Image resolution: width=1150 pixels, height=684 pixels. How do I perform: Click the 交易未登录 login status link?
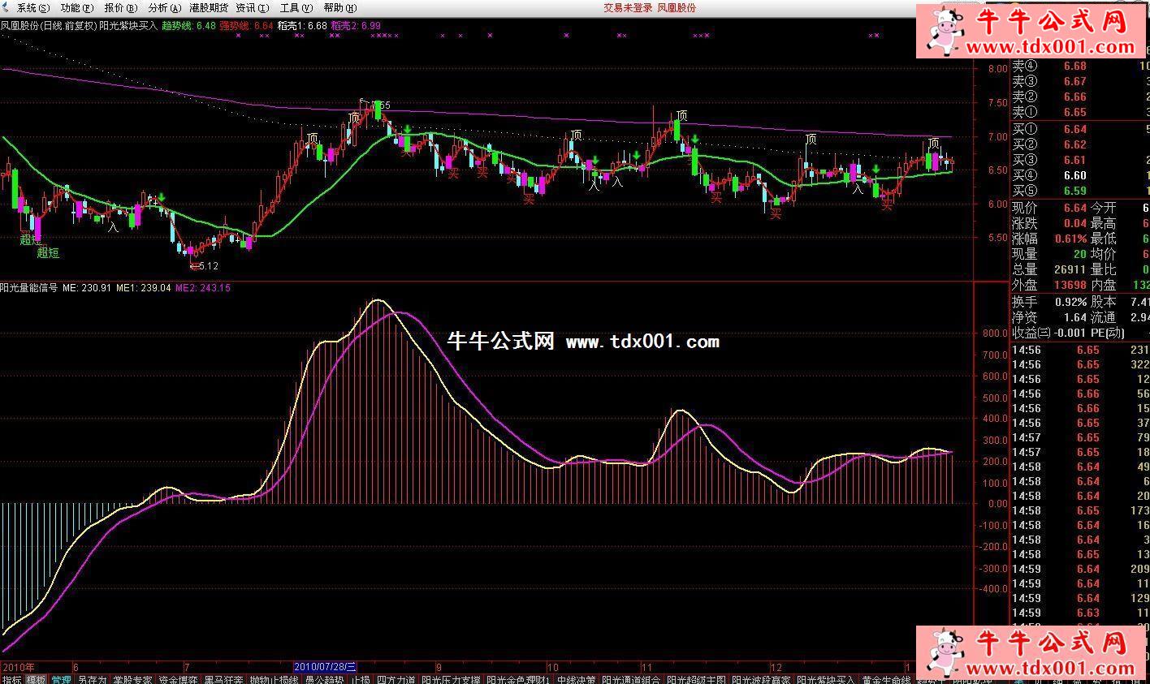(627, 7)
